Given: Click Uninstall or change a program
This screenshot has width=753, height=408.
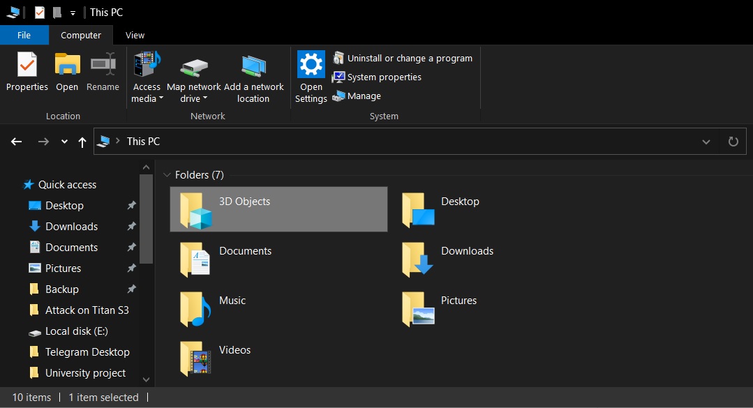Looking at the screenshot, I should [410, 59].
